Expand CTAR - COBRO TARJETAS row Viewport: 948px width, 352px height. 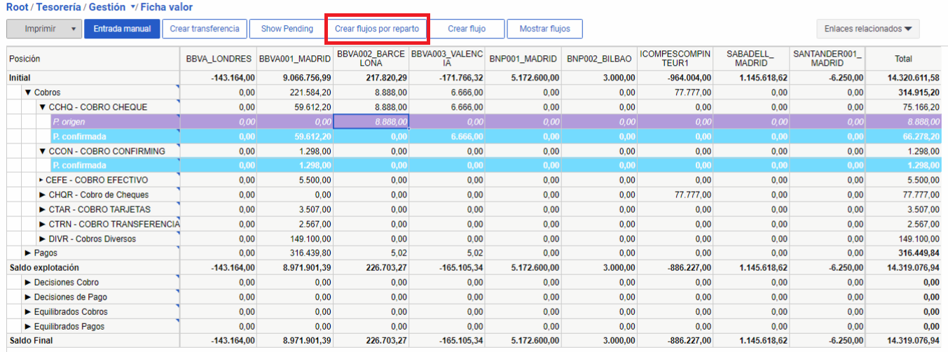[x=42, y=209]
